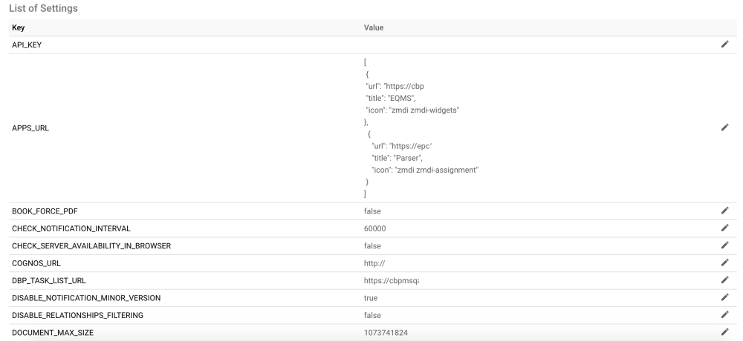743x341 pixels.
Task: Click the Value column header
Action: coord(374,27)
